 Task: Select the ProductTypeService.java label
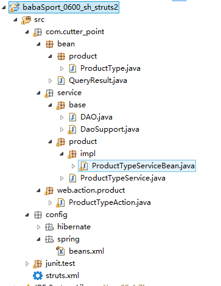pos(123,178)
